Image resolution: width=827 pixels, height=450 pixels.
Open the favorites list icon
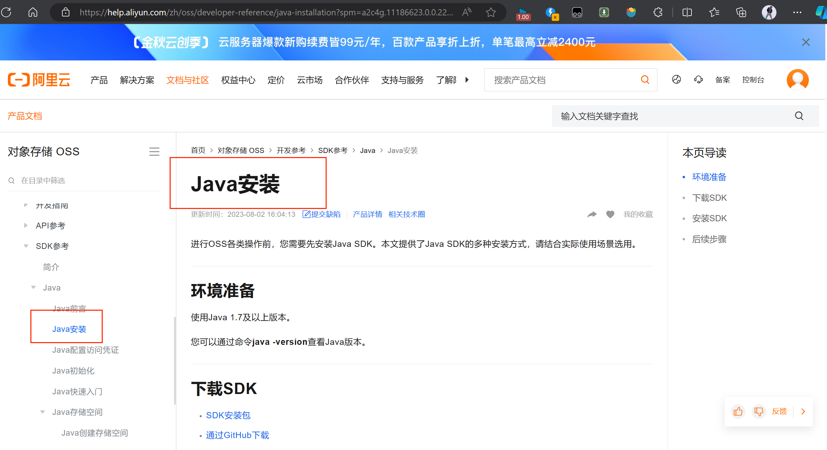[x=714, y=13]
